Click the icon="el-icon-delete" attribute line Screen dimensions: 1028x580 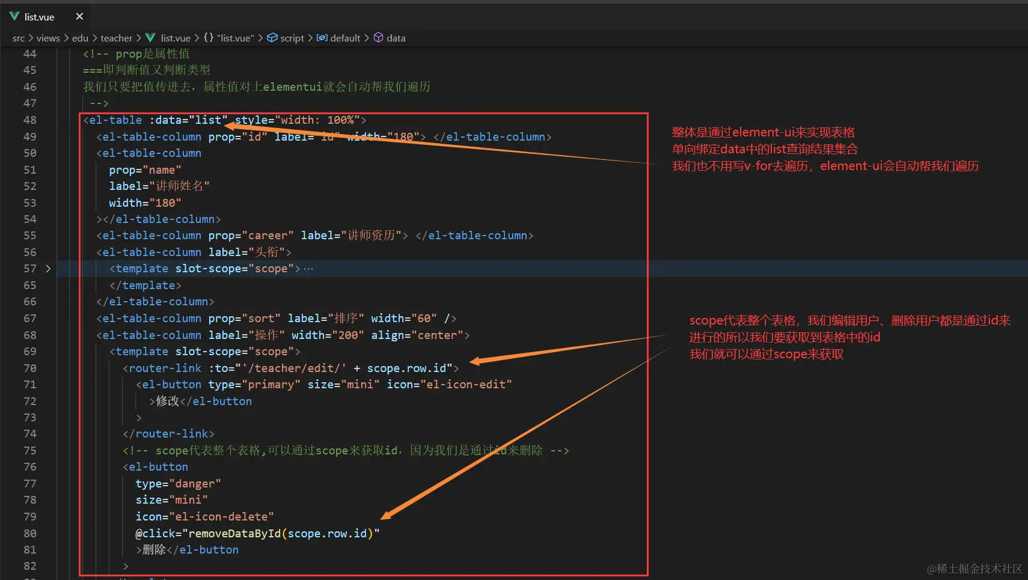pyautogui.click(x=205, y=517)
